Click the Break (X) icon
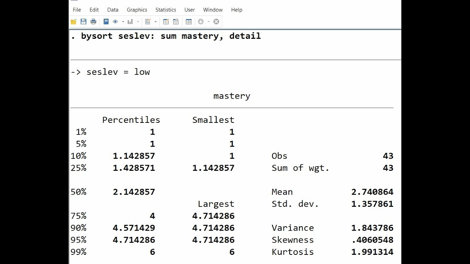 click(216, 22)
